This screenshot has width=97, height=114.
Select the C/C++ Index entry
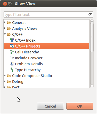pyautogui.click(x=25, y=40)
